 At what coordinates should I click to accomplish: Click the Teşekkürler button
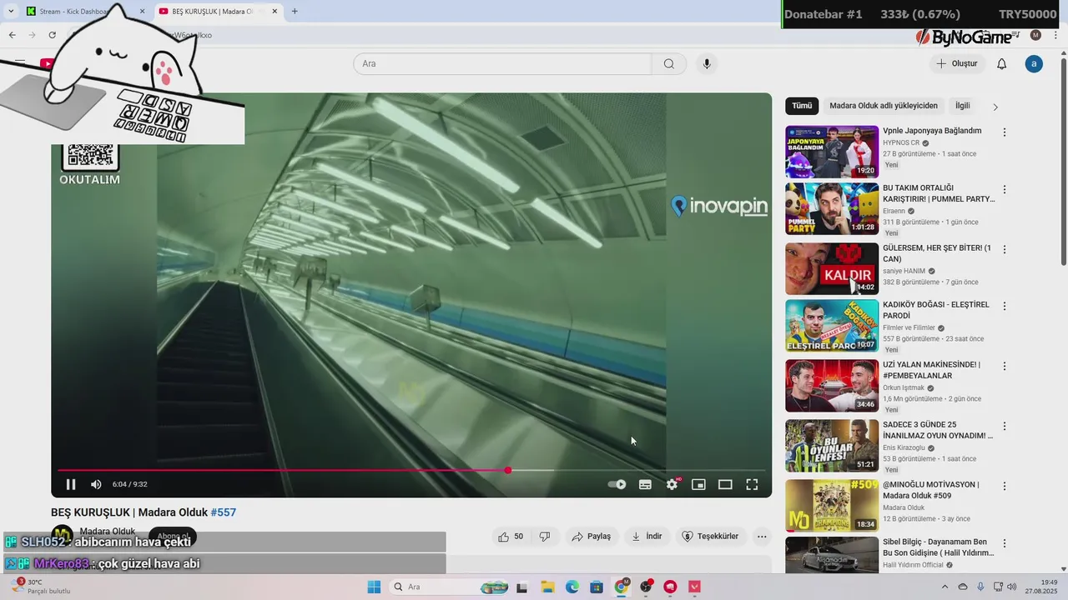(710, 537)
